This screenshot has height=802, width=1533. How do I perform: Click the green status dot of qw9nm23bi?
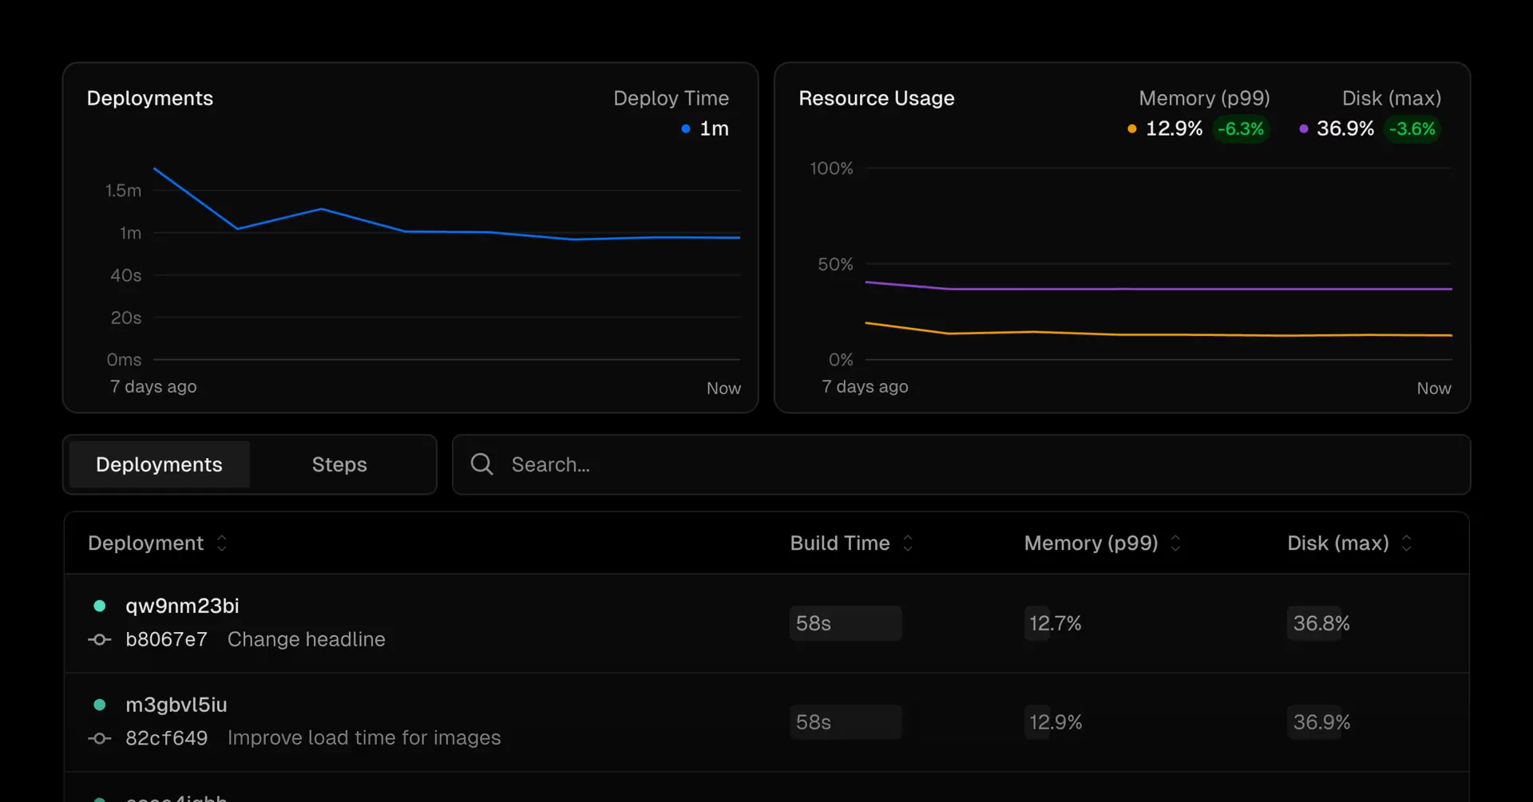[100, 606]
